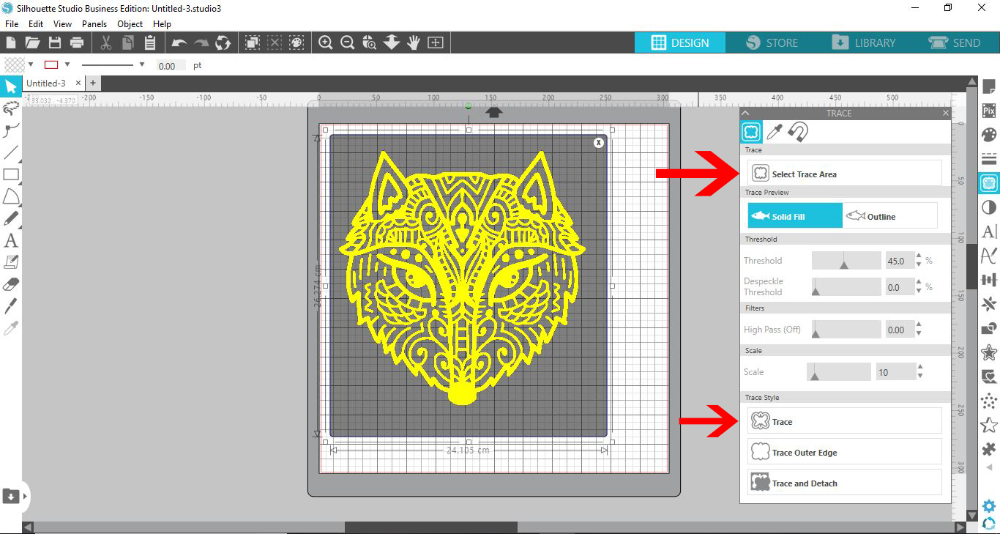The image size is (1000, 534).
Task: Switch to the LIBRARY tab
Action: (864, 42)
